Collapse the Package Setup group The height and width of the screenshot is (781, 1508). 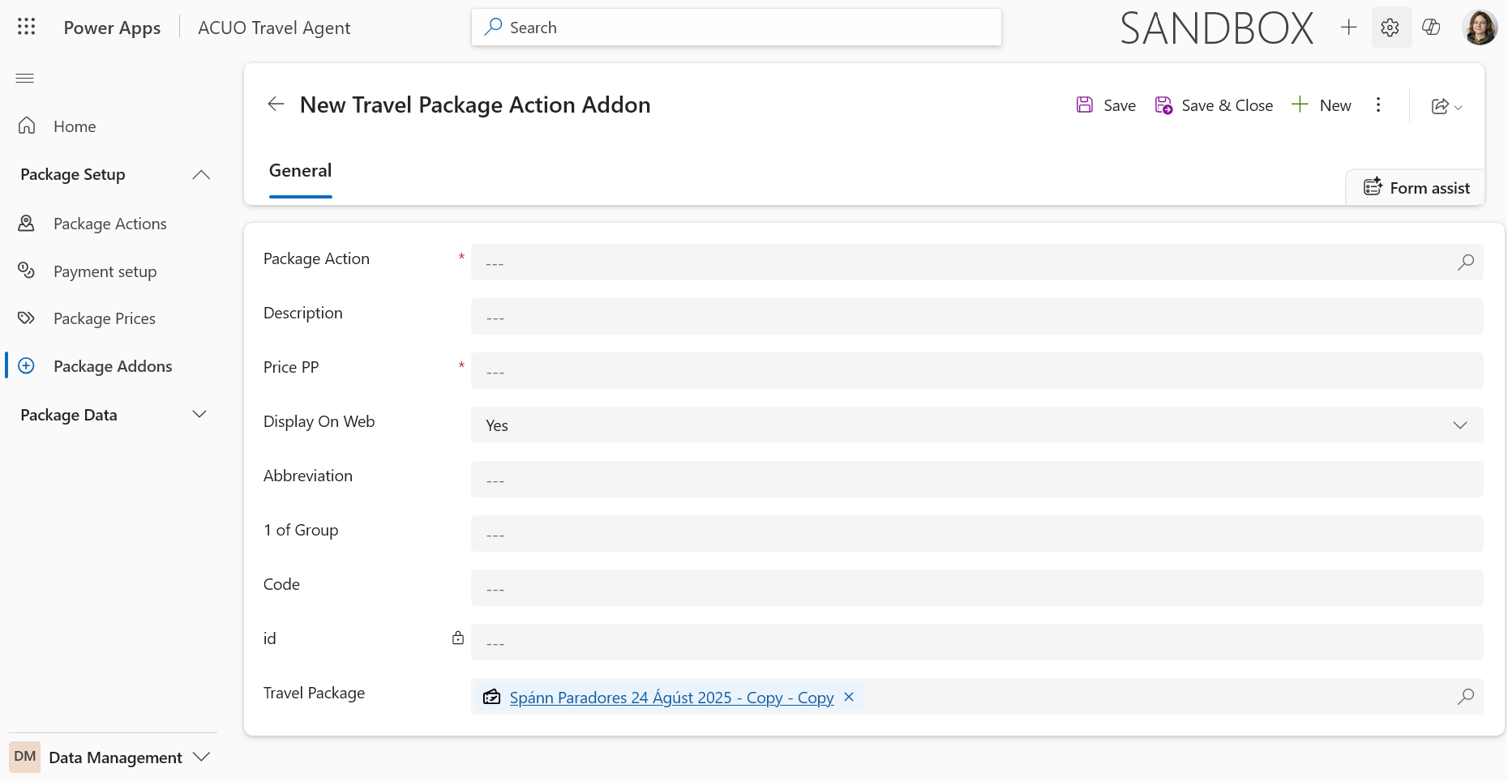click(201, 175)
